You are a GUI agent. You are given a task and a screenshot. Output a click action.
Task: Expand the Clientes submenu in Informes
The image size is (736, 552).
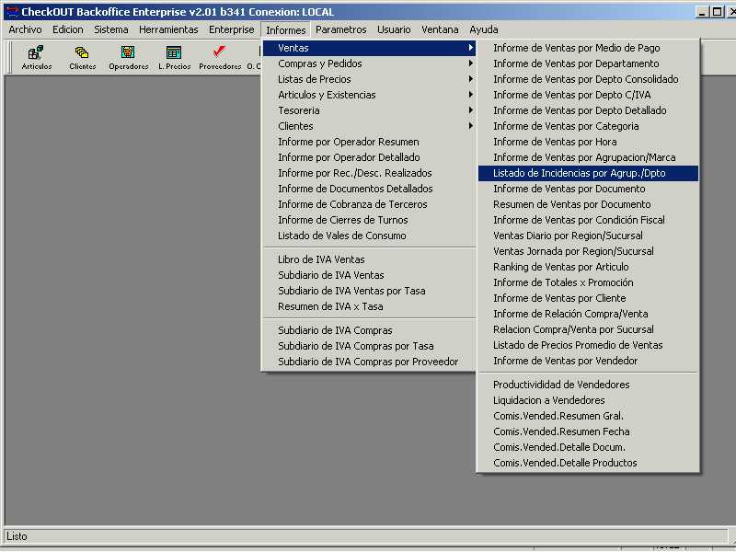pos(369,126)
